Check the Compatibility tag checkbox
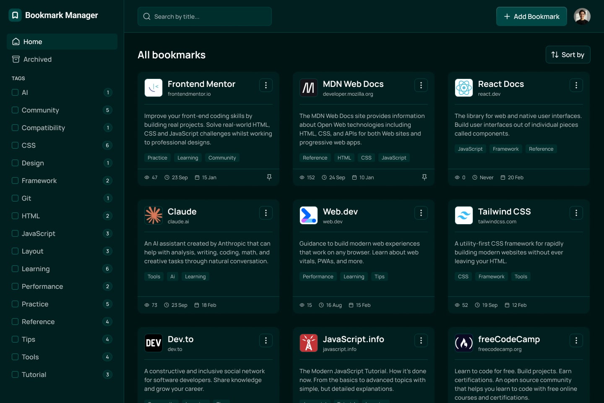 click(x=15, y=128)
